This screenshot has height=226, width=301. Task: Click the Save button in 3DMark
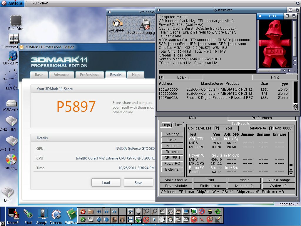coord(138,182)
